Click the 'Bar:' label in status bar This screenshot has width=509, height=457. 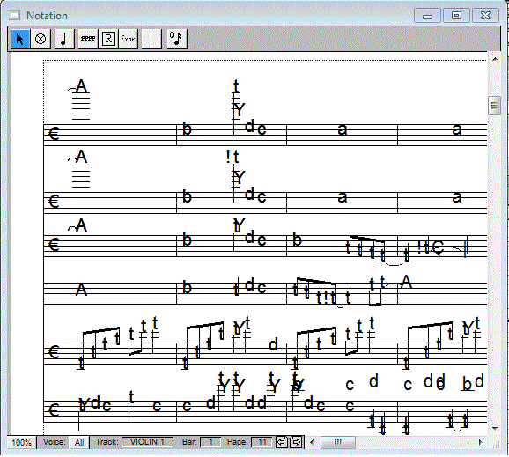pyautogui.click(x=189, y=442)
